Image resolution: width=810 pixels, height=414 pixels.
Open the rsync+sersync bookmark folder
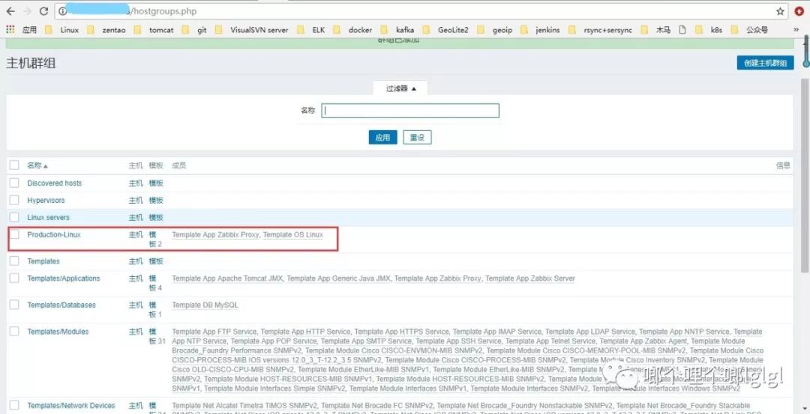point(600,30)
